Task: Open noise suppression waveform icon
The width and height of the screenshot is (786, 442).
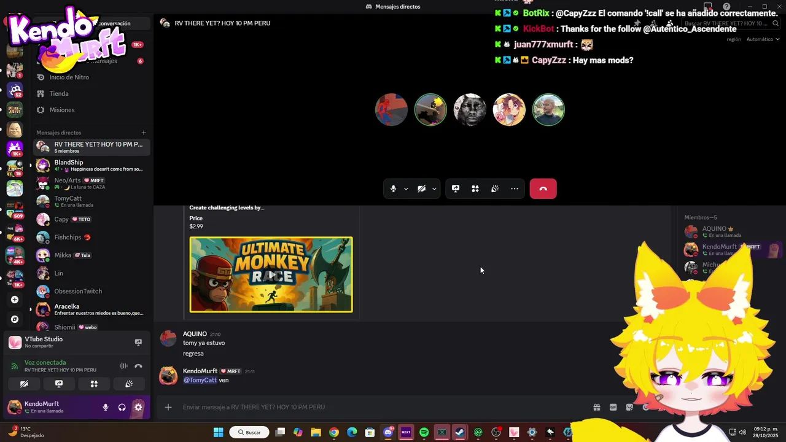Action: point(123,366)
